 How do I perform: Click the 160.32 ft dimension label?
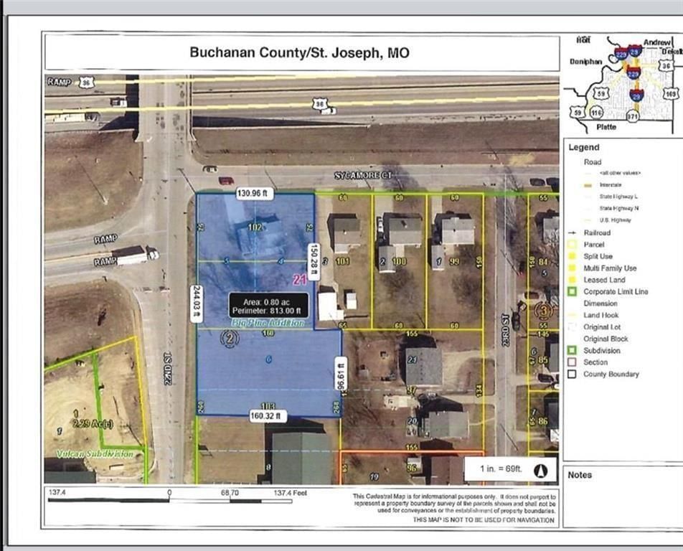coord(268,415)
